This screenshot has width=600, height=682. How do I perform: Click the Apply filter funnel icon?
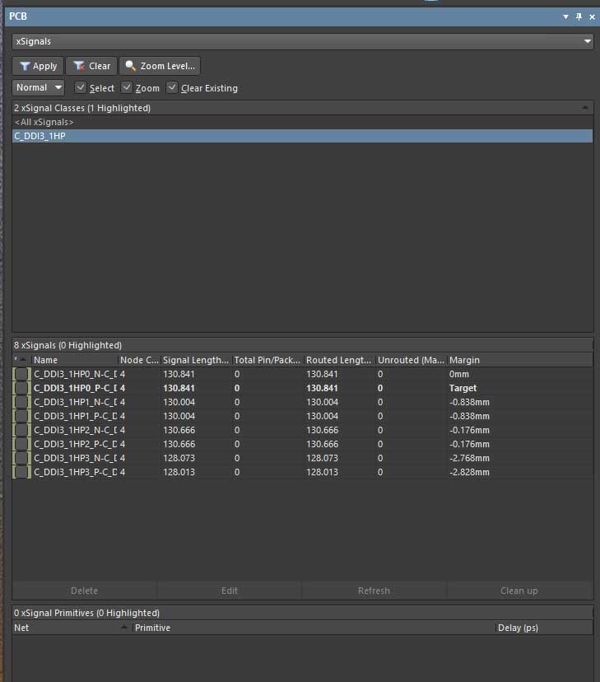coord(25,66)
